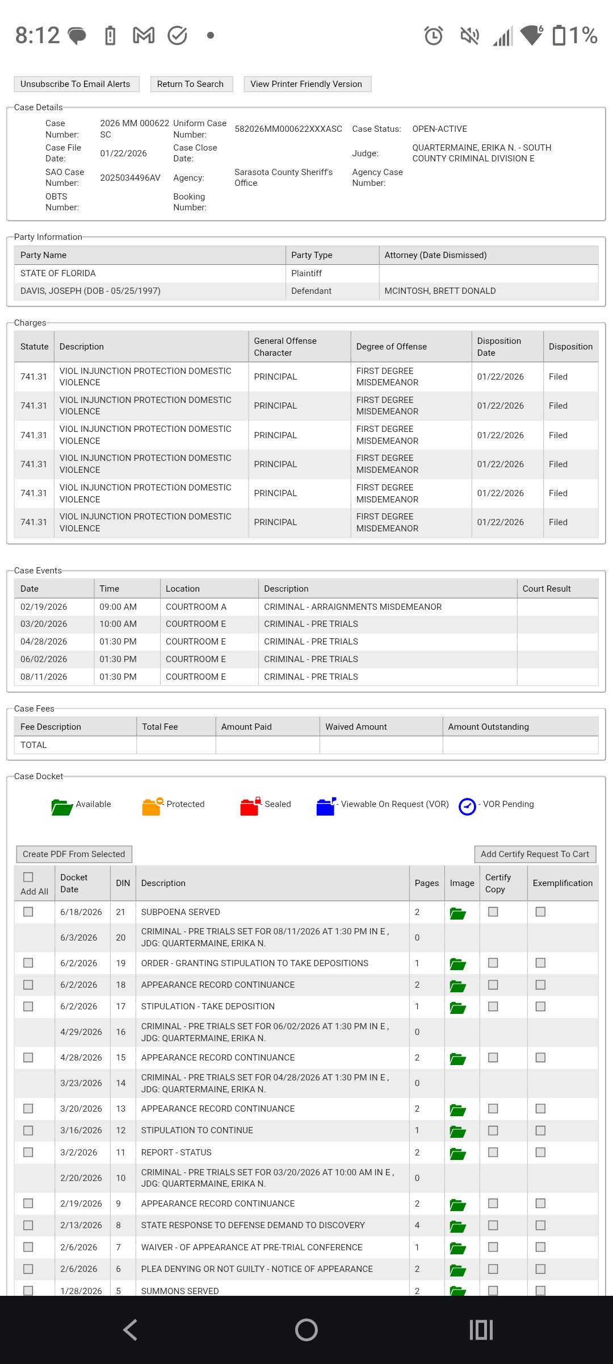Tap the Android back navigation icon

[x=131, y=1330]
